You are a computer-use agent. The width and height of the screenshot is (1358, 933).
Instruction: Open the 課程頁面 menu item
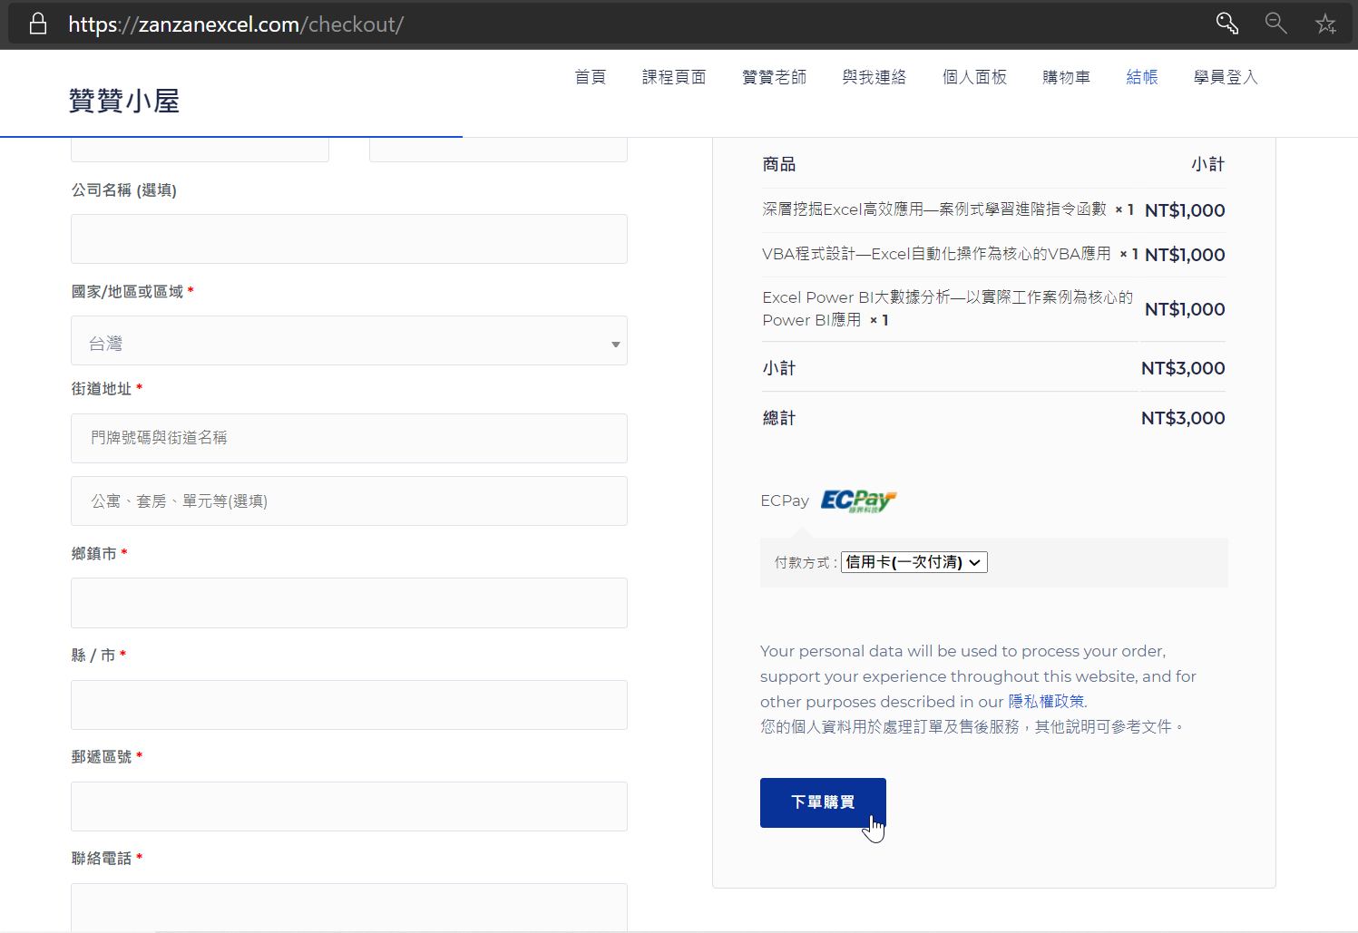(674, 77)
